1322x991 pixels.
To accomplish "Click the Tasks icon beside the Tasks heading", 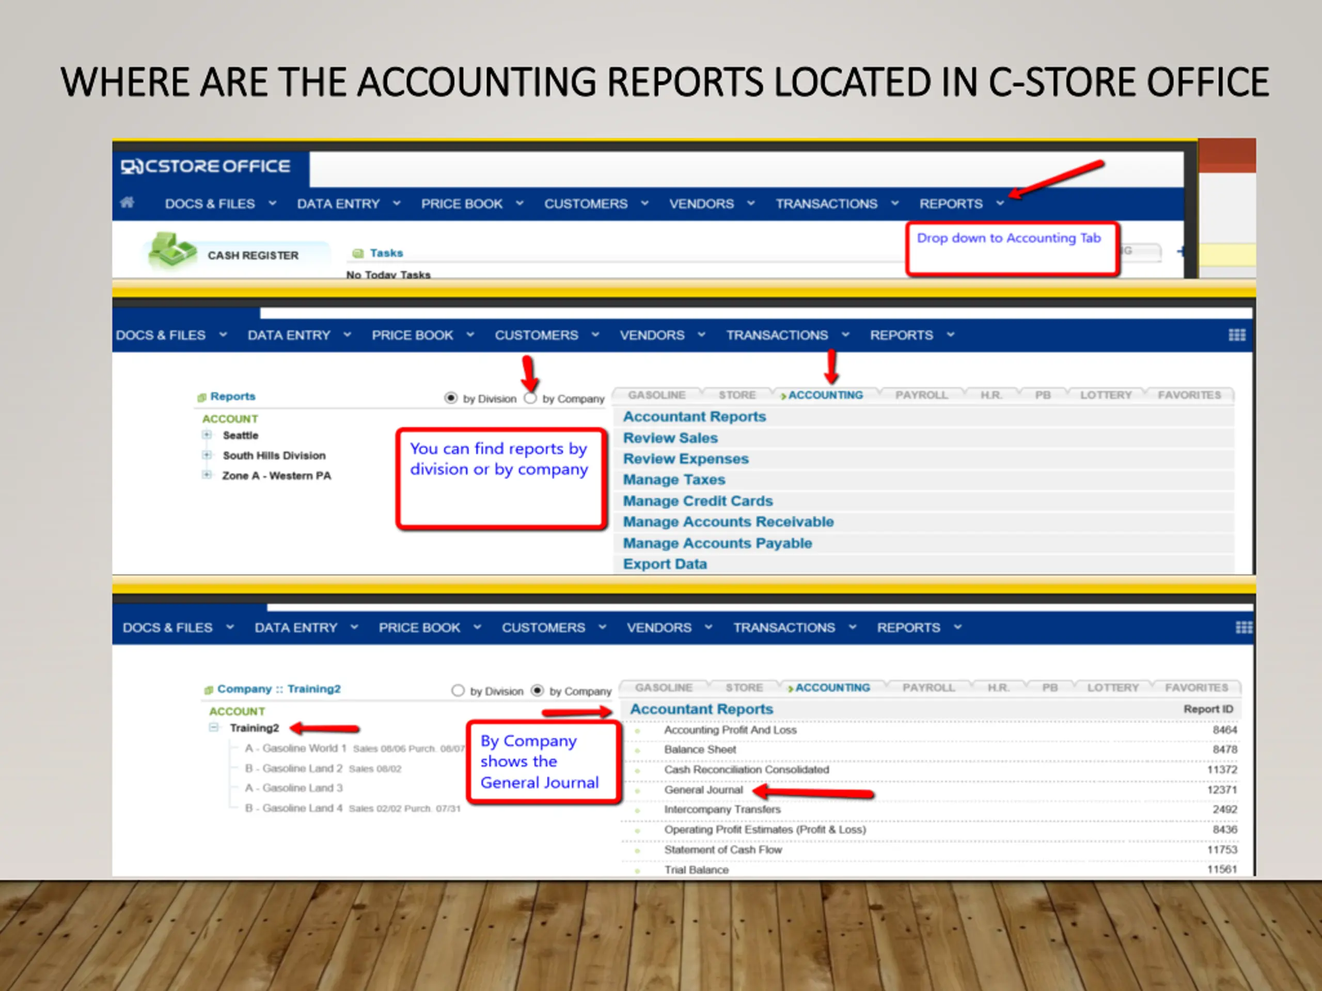I will coord(358,254).
